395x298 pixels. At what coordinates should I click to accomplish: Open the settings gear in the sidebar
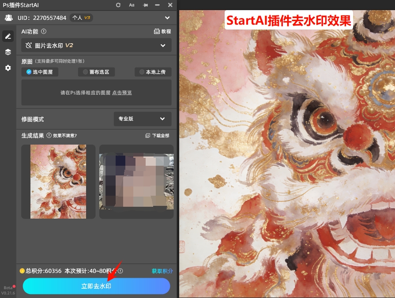pyautogui.click(x=8, y=67)
